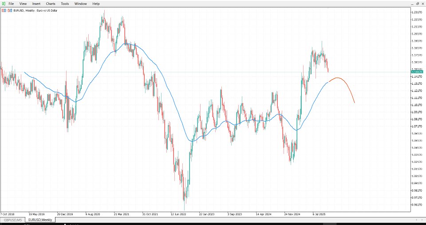Click the chart trade icon before EURUSD title
Image resolution: width=426 pixels, height=225 pixels.
tap(10, 10)
